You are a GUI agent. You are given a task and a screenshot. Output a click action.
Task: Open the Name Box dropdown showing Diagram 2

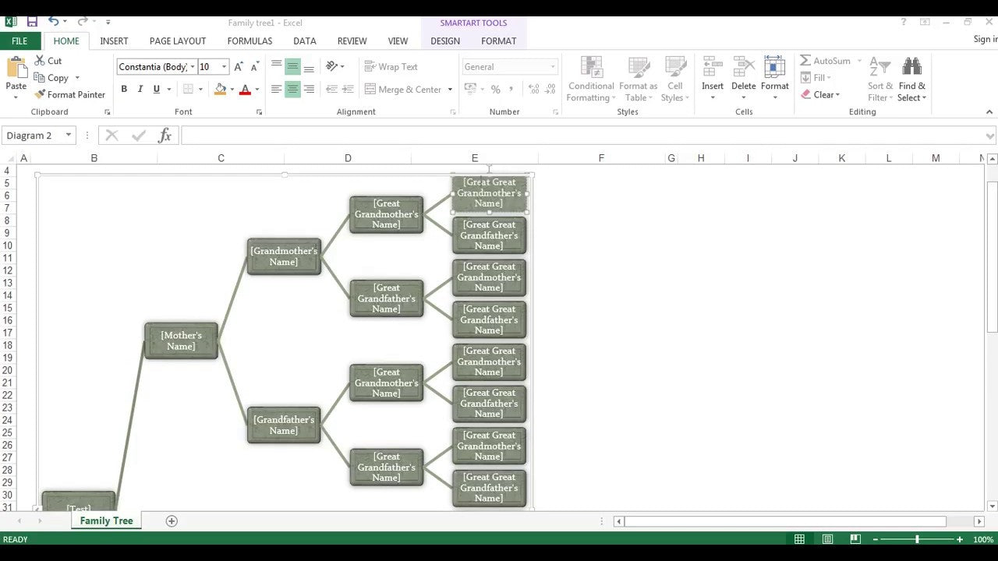coord(67,135)
